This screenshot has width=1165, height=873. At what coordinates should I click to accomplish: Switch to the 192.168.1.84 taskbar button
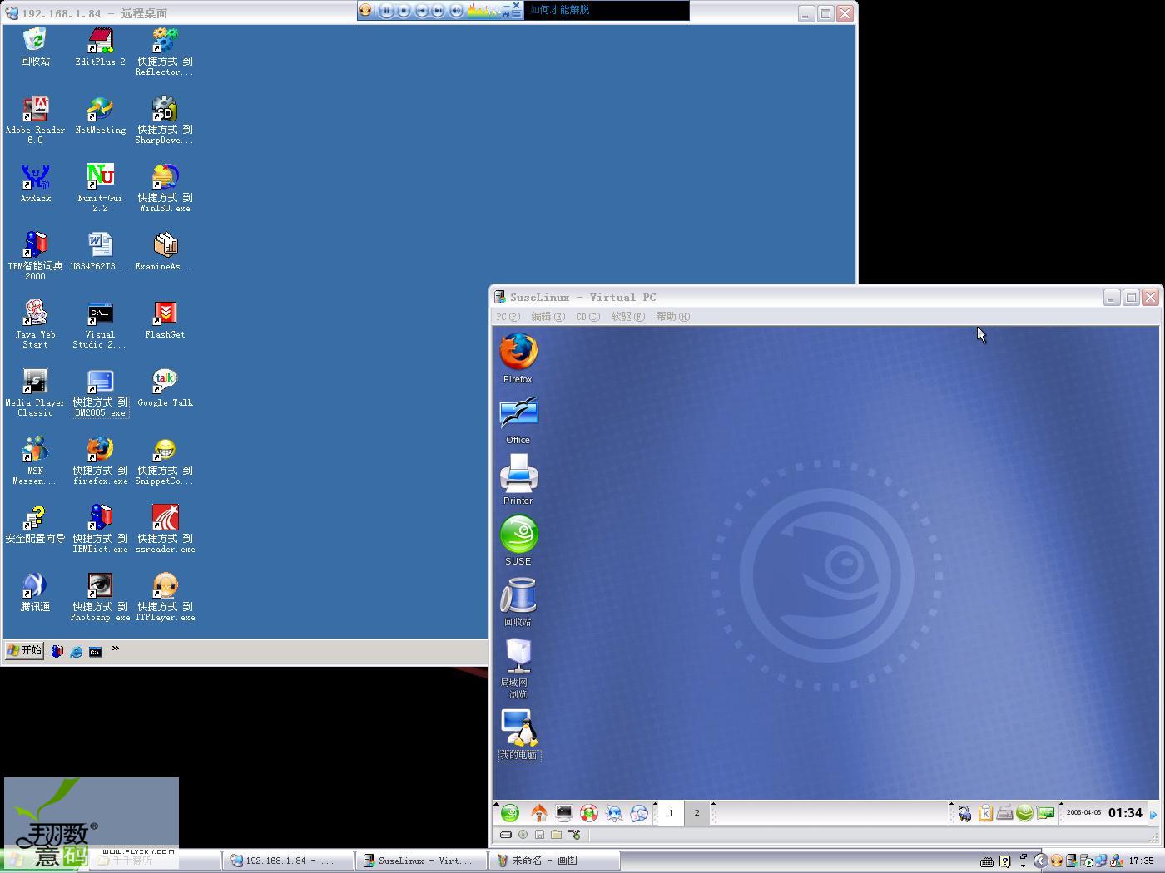288,861
